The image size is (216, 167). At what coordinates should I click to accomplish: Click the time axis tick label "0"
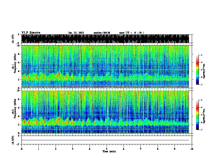pos(22,149)
